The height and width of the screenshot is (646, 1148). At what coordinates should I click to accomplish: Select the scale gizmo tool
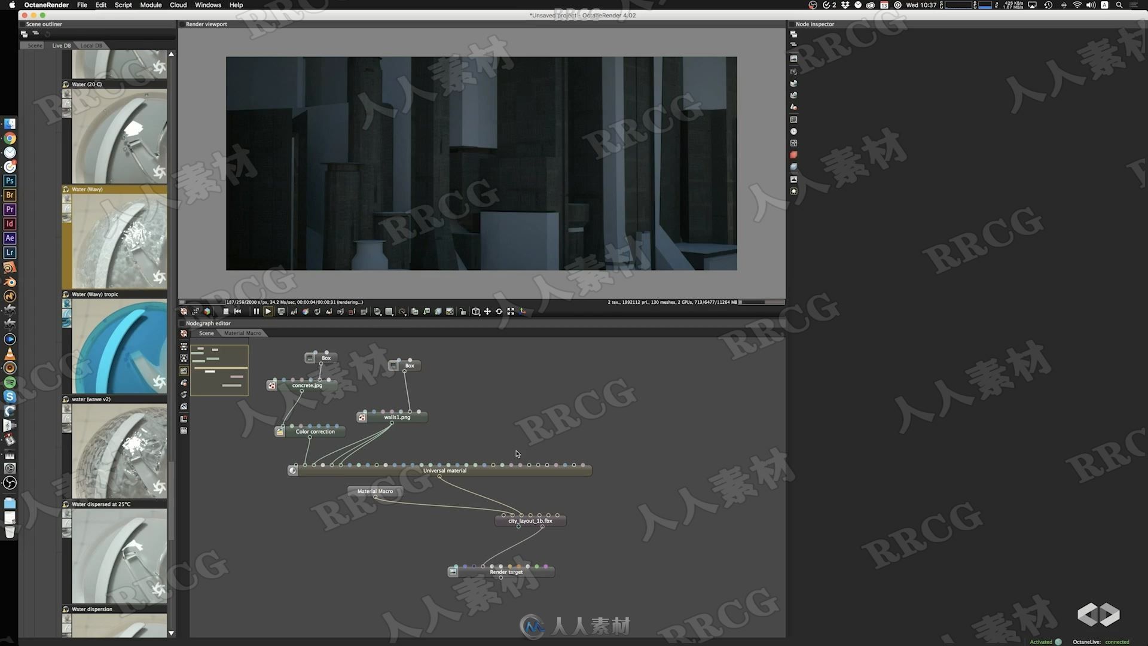511,311
